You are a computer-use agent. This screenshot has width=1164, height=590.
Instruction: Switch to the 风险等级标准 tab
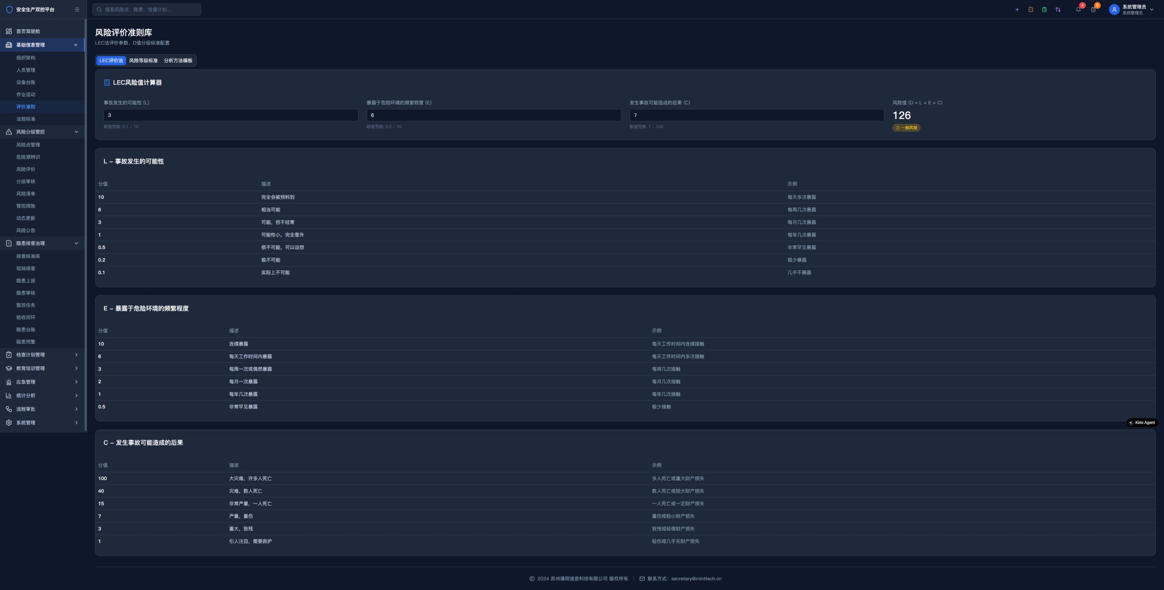pyautogui.click(x=143, y=60)
